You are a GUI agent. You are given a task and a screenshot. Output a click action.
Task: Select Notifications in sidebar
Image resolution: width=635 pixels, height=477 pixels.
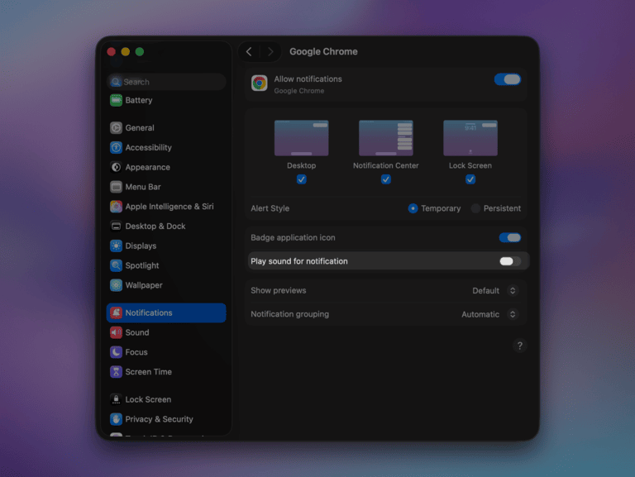click(166, 312)
